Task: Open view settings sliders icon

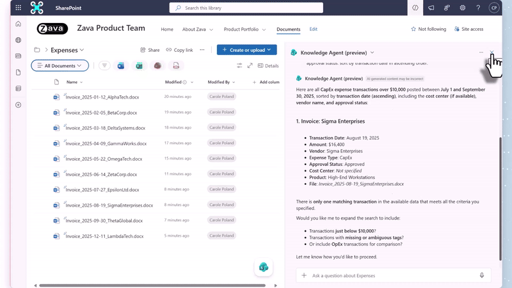Action: (x=239, y=66)
